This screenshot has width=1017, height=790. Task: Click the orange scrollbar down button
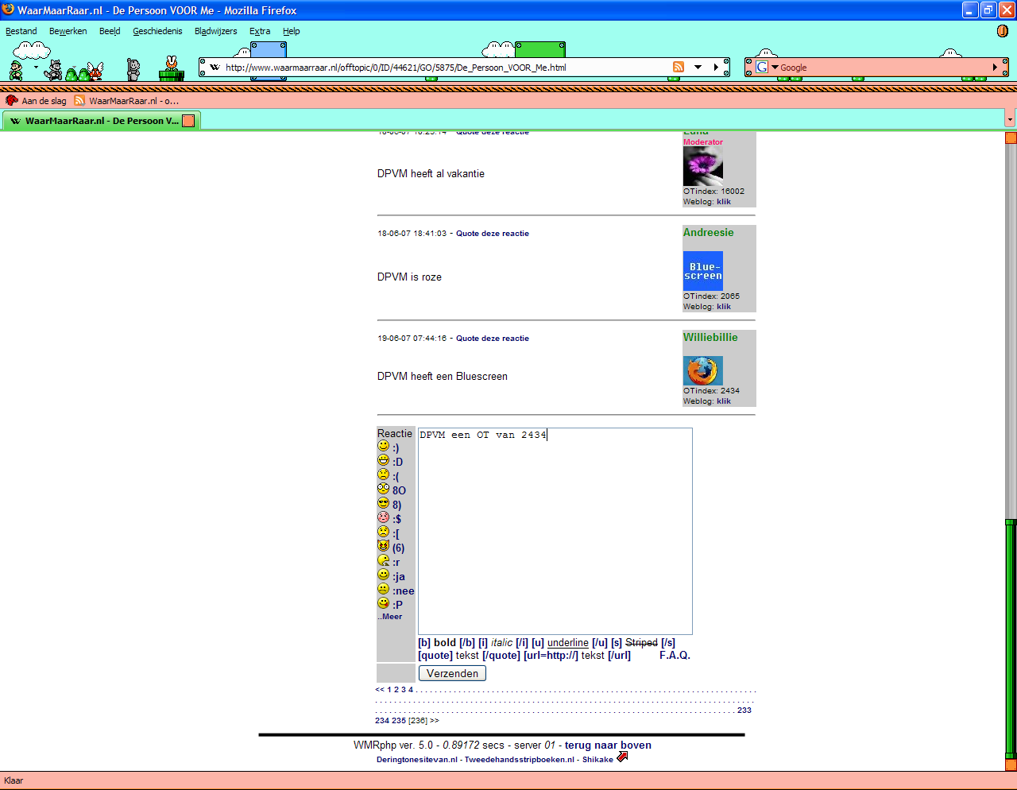[x=1011, y=765]
